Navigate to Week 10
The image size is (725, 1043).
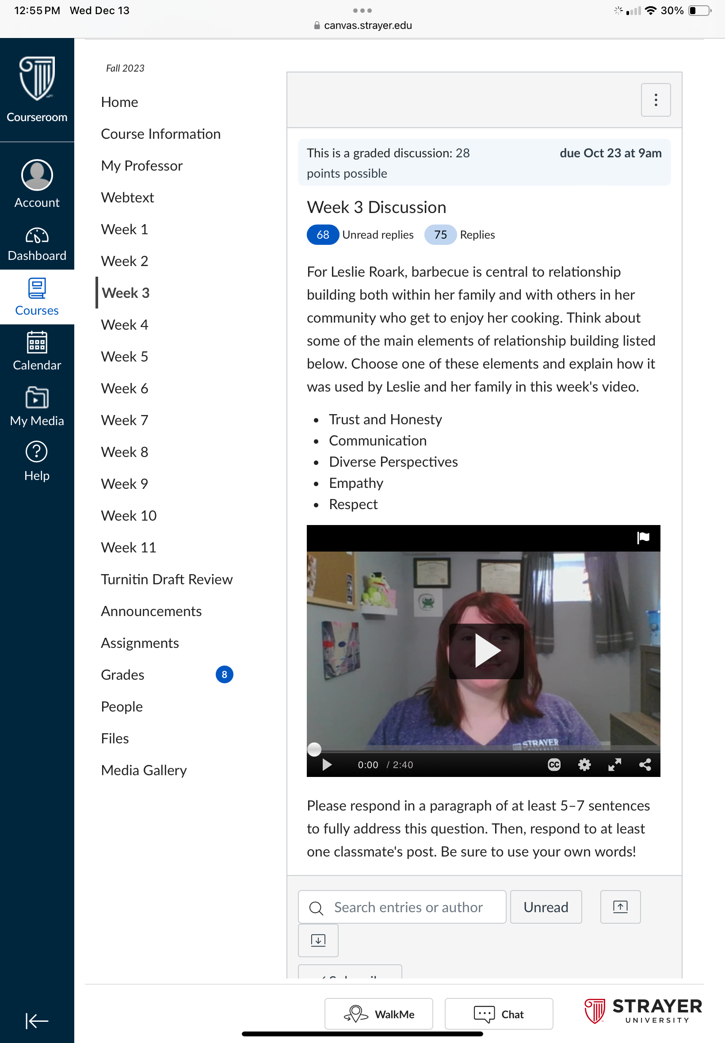[129, 515]
